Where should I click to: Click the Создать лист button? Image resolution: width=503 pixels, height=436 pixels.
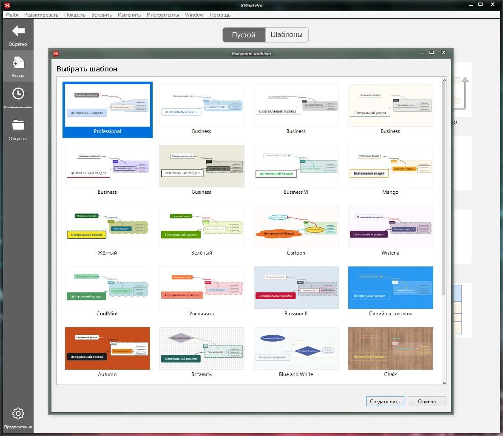(x=385, y=402)
